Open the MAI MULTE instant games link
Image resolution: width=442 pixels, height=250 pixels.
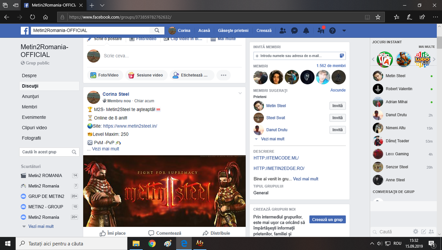[426, 47]
